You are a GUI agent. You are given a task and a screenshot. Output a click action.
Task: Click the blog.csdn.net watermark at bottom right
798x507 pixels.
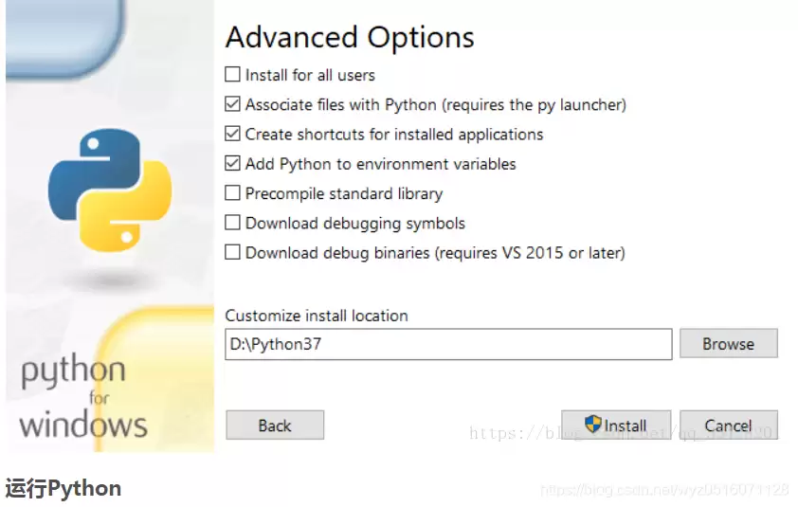(663, 490)
